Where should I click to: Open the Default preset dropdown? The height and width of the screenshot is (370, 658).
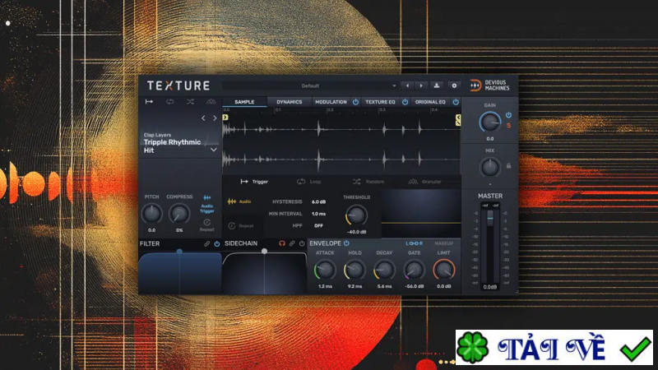(x=311, y=86)
